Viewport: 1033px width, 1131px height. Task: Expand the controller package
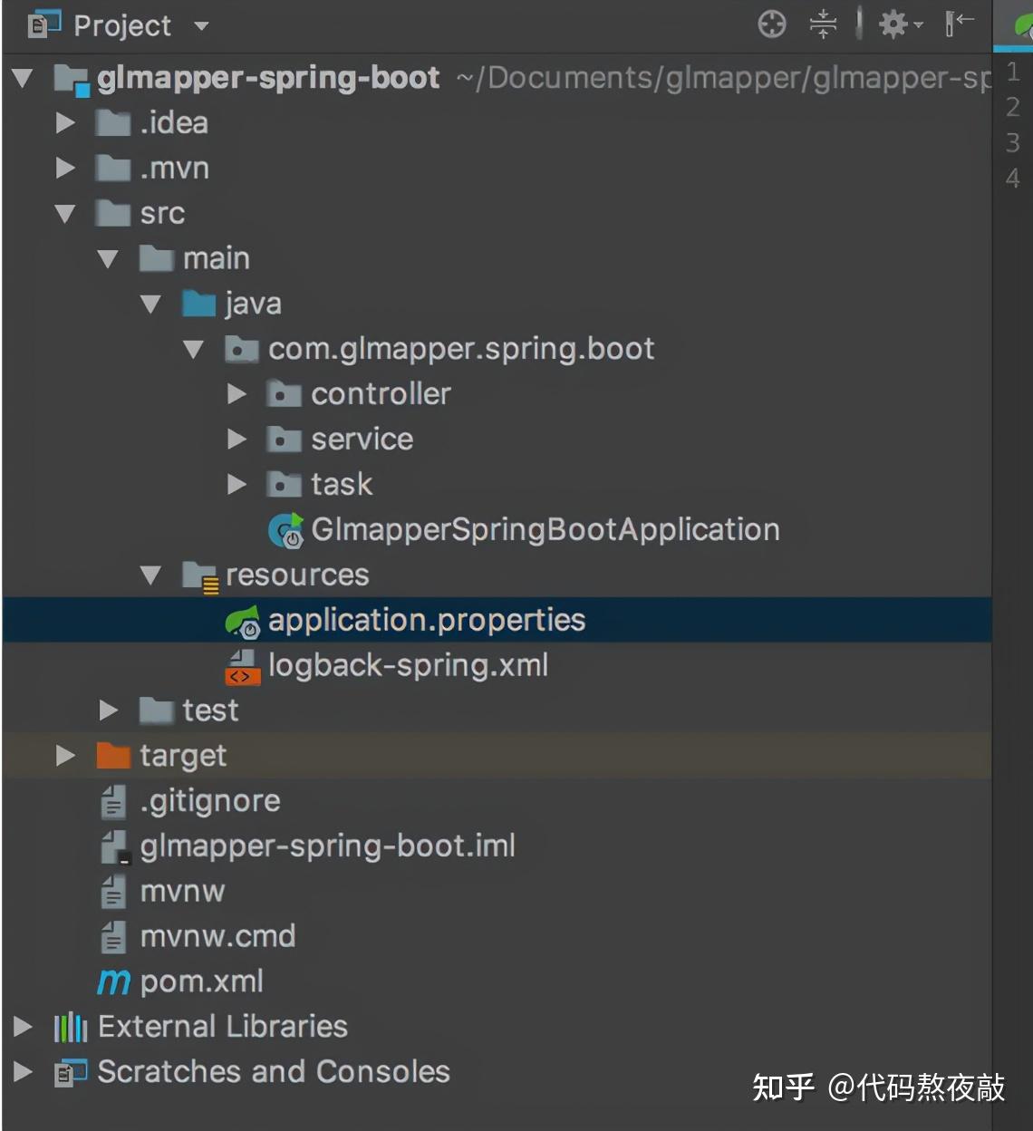coord(237,394)
